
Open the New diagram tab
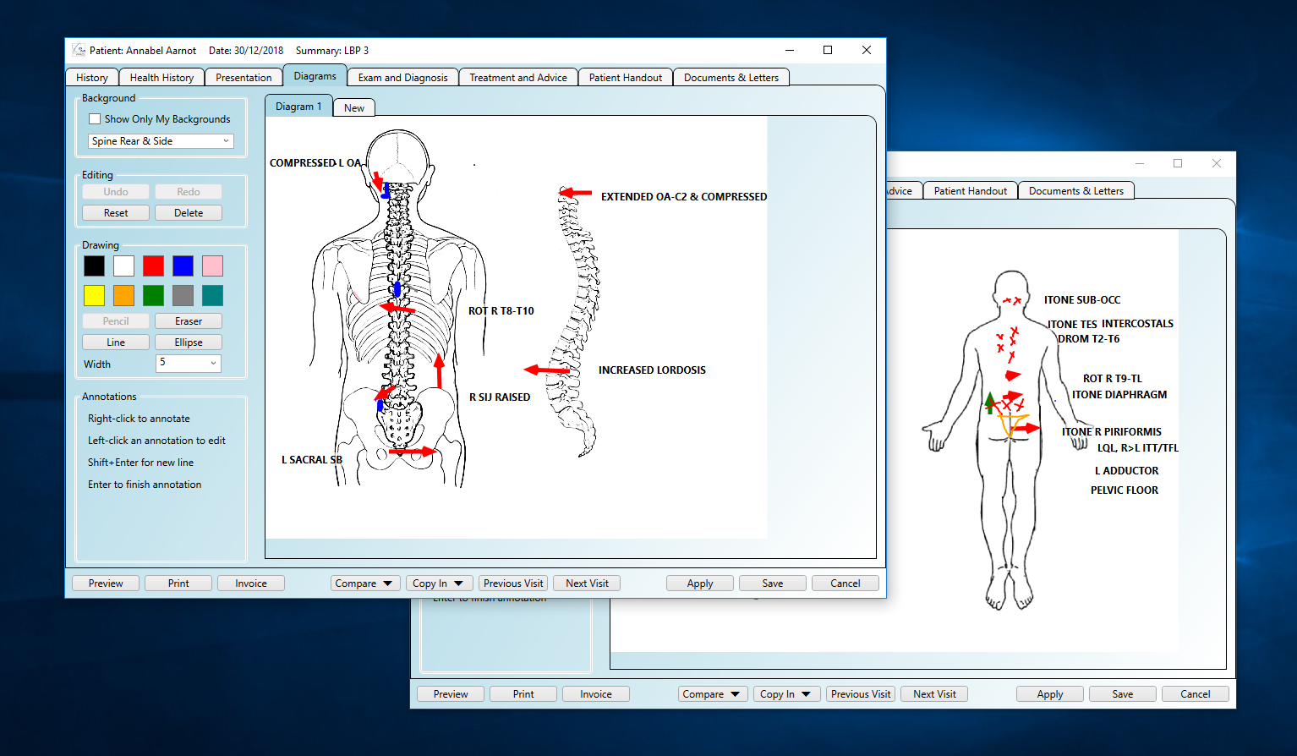[x=353, y=107]
